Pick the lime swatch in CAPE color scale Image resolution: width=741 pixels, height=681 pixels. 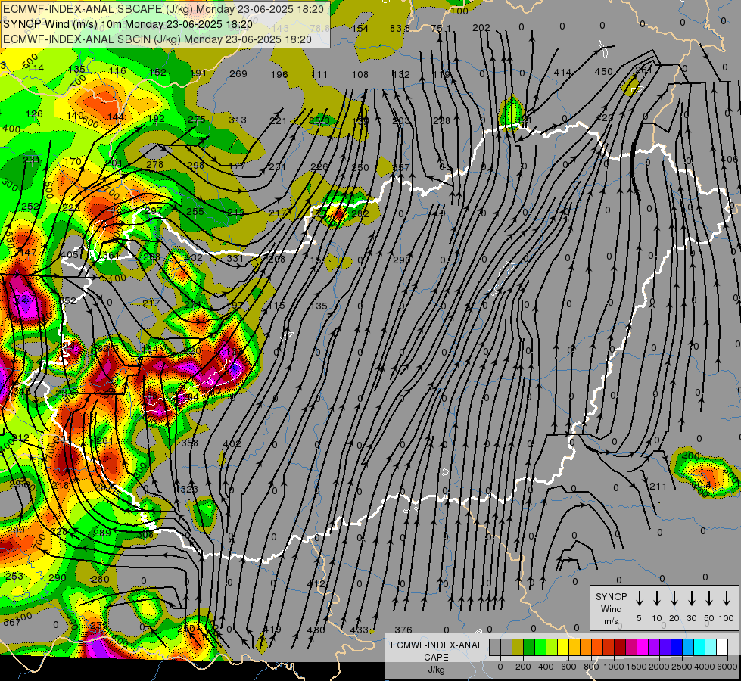[x=552, y=647]
